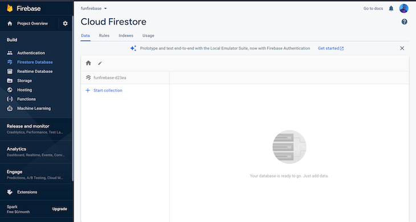Click the notifications bell icon
This screenshot has width=416, height=222.
(391, 9)
